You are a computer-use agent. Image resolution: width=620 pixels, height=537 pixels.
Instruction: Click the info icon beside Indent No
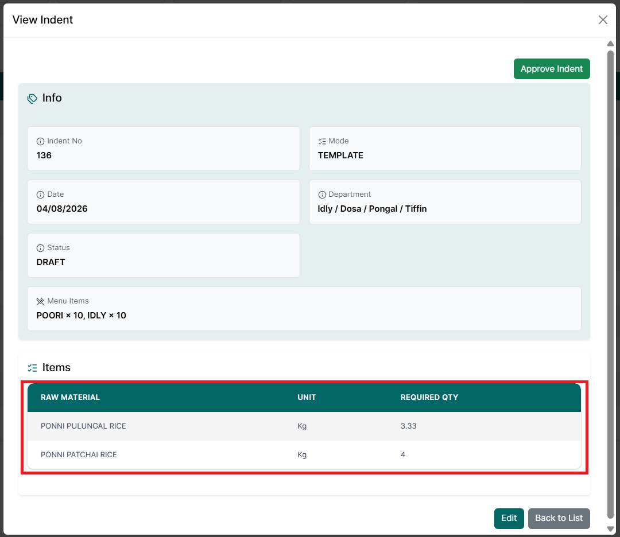[x=40, y=142]
